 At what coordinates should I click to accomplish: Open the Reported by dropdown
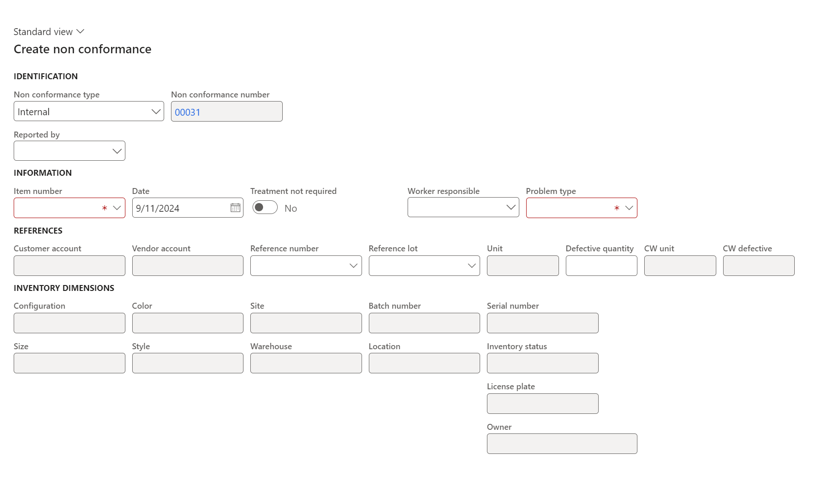[117, 151]
